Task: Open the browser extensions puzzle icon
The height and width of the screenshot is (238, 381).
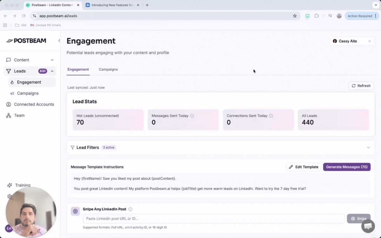Action: point(317,16)
